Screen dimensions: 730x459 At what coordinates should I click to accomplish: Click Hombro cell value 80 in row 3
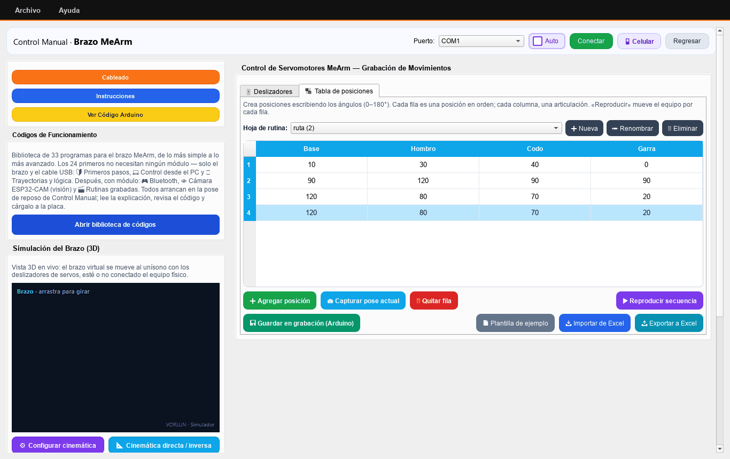[x=423, y=197]
